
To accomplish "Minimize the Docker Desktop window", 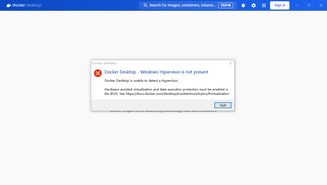I will point(297,5).
